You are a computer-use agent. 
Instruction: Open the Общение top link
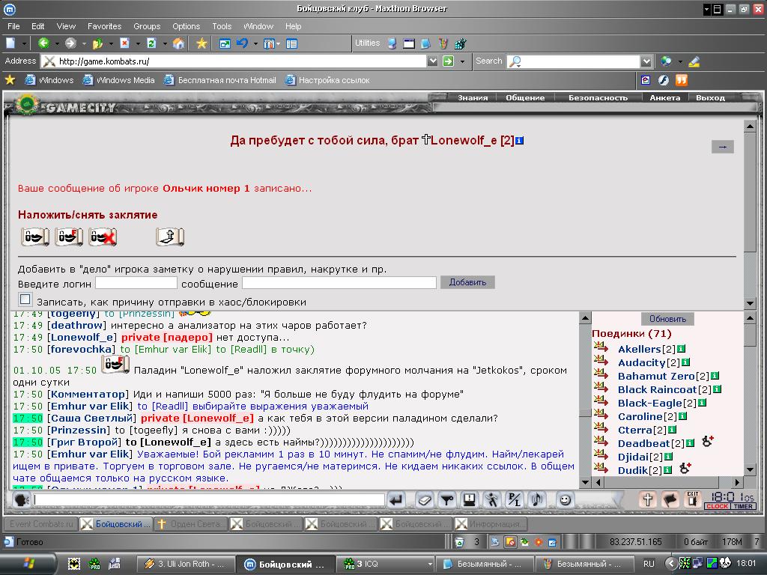click(x=525, y=98)
